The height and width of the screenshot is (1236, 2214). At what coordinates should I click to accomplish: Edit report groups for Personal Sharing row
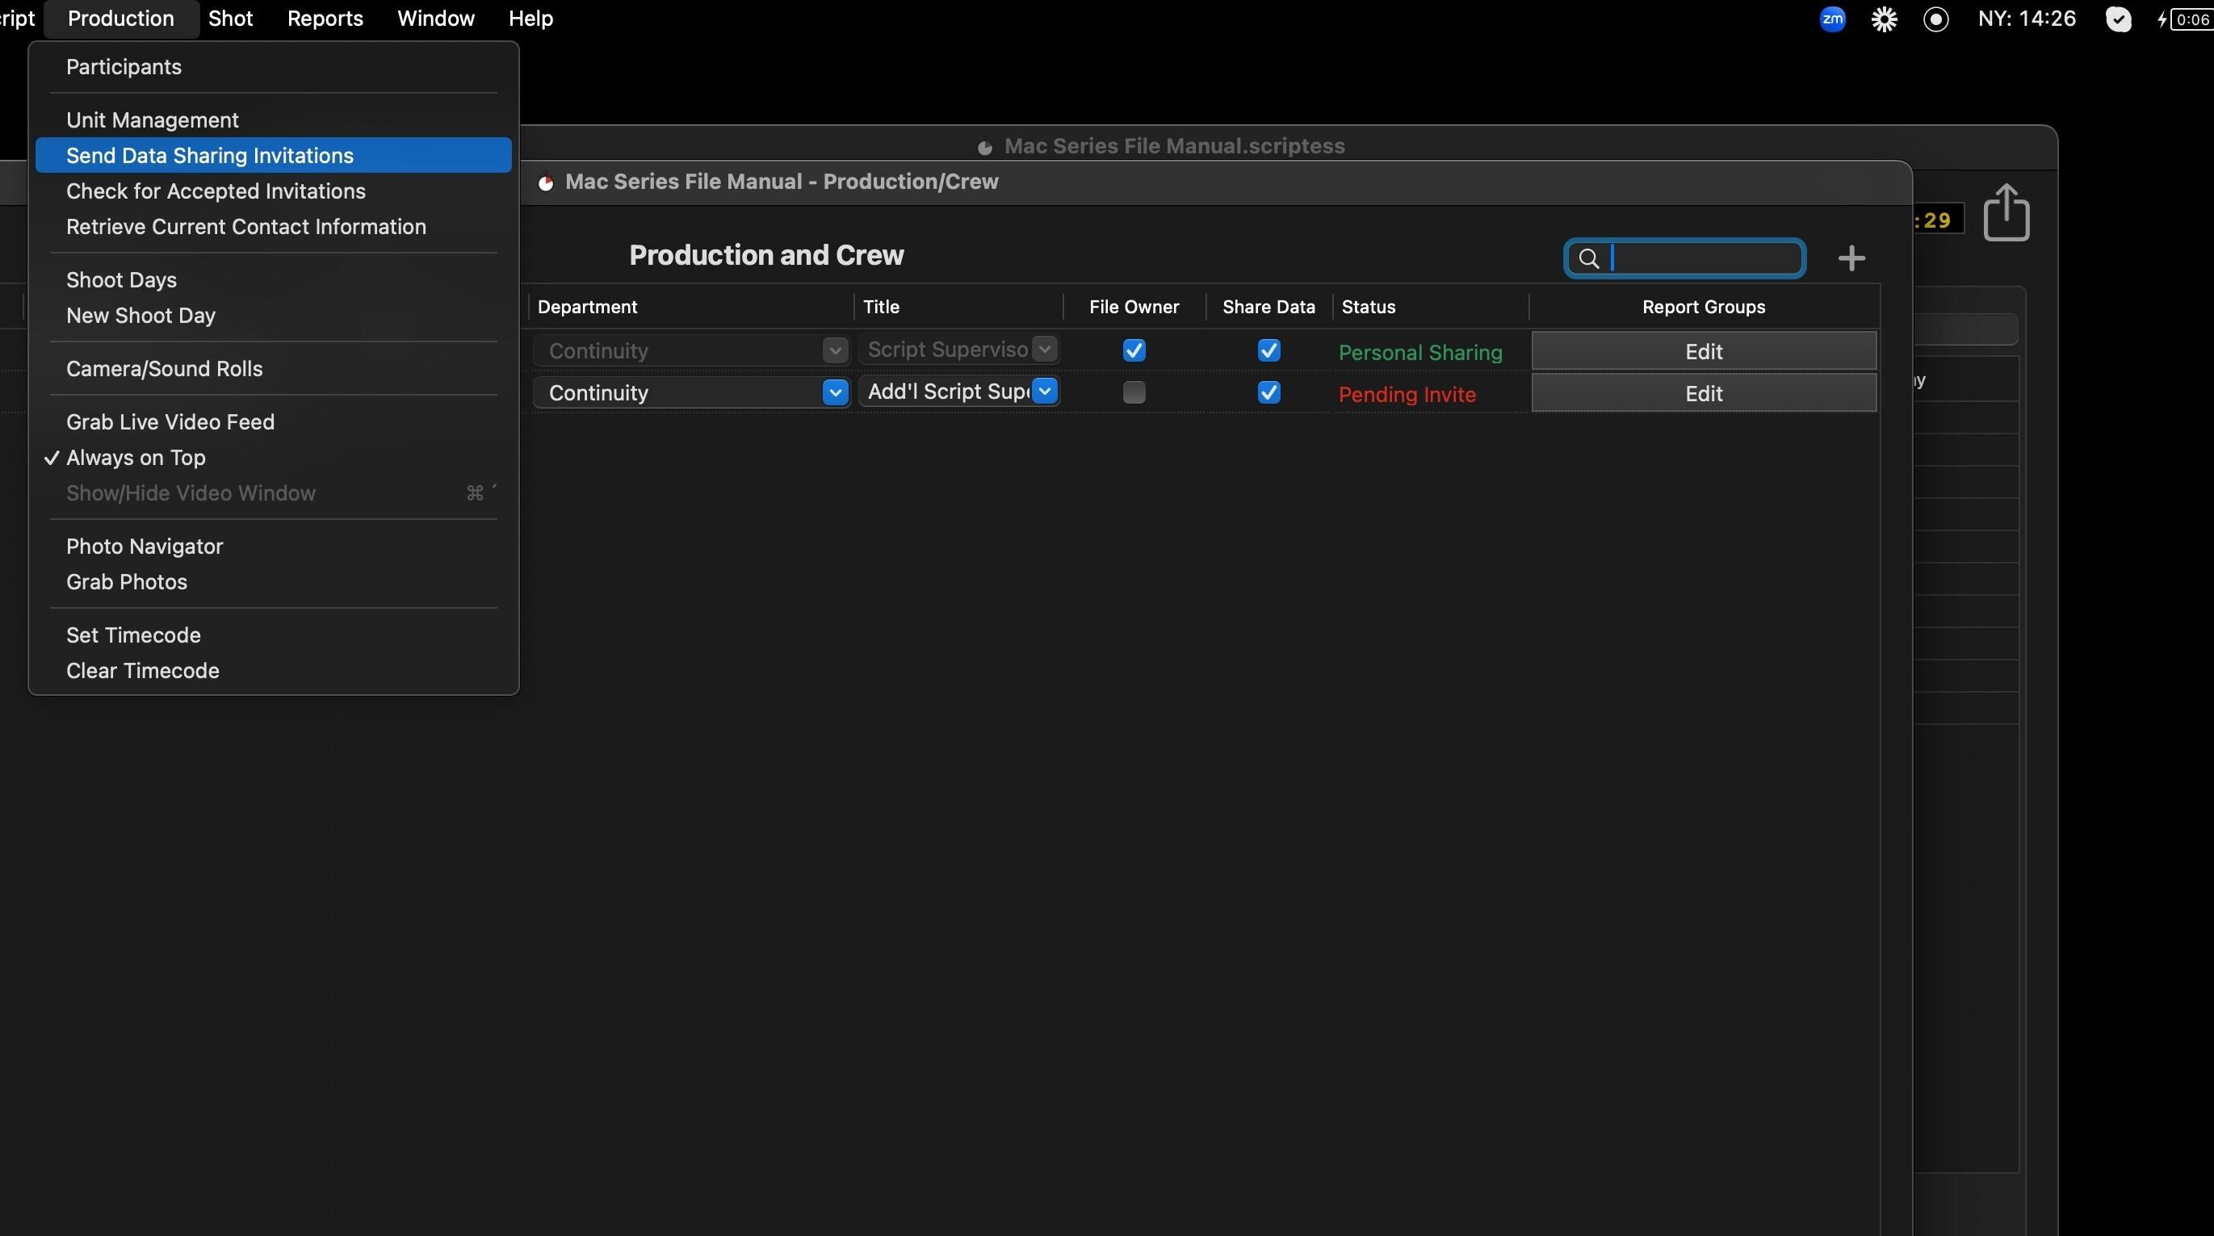point(1703,351)
